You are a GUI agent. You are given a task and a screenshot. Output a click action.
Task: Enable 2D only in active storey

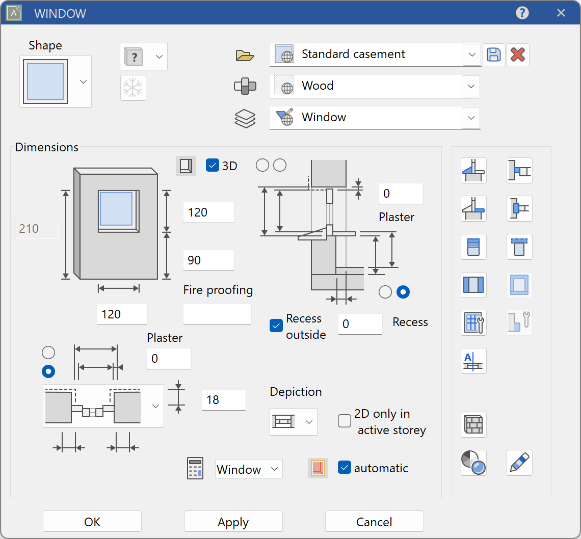pyautogui.click(x=344, y=421)
